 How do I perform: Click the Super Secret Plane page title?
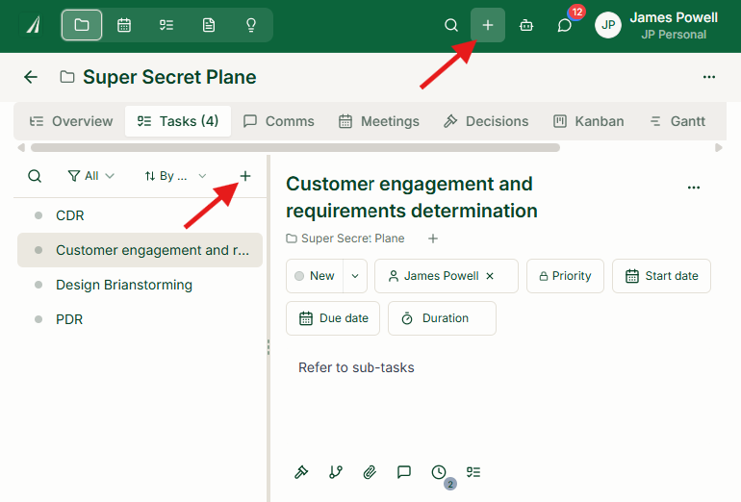[169, 77]
